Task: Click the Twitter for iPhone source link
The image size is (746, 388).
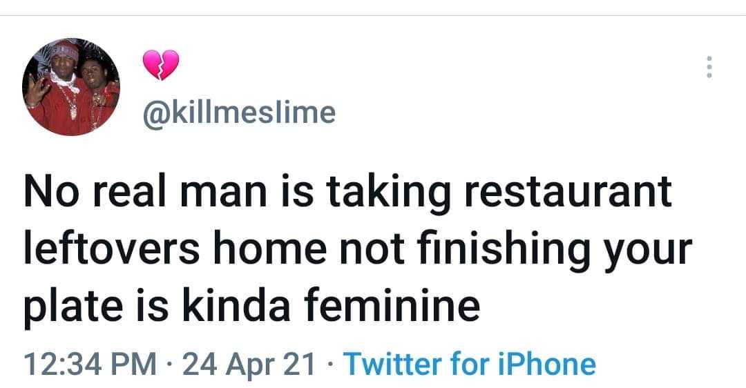Action: point(469,364)
